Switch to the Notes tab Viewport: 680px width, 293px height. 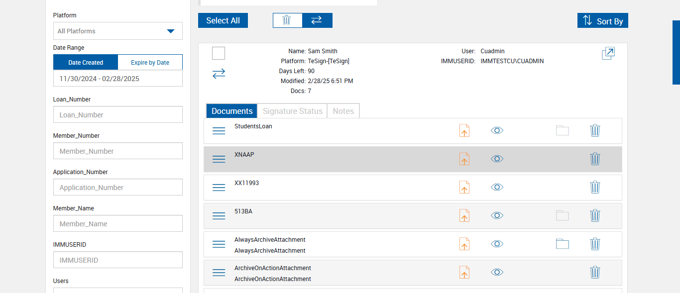tap(343, 111)
